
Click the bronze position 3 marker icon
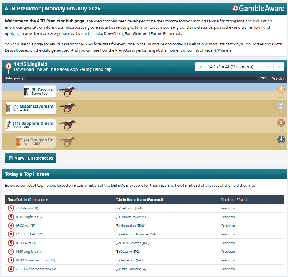(x=281, y=125)
